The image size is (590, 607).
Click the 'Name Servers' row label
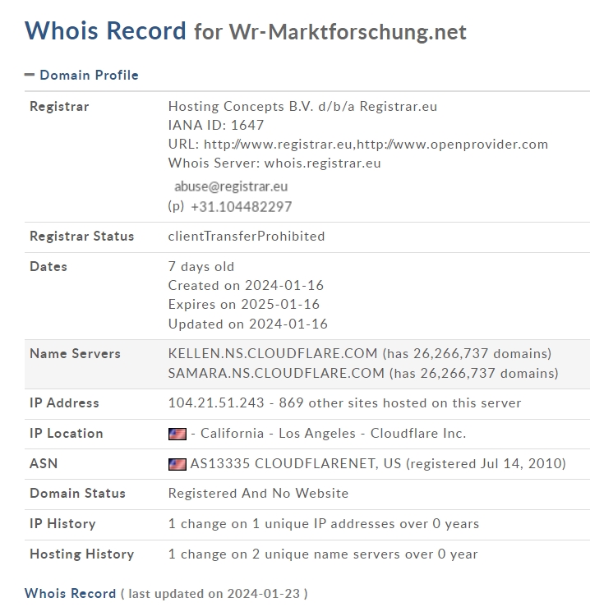(x=75, y=353)
